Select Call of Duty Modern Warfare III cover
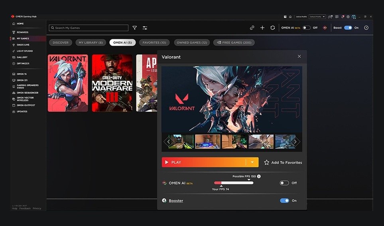The image size is (384, 226). pos(112,83)
